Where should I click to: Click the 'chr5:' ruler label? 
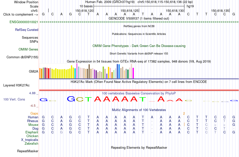point(35,11)
